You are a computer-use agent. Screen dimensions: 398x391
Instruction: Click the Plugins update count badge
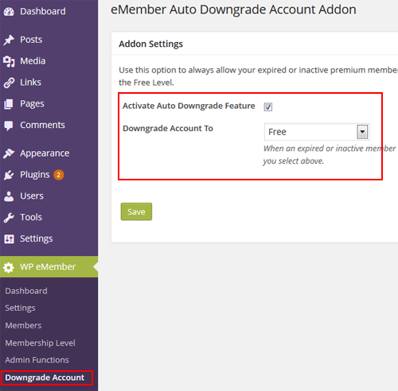coord(58,175)
